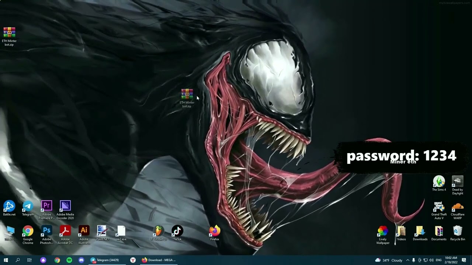Select the Lively Wallpaper desktop shortcut
Screen dimensions: 472x265
click(383, 235)
